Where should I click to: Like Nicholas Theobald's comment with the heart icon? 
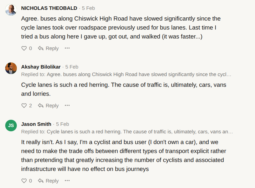24,48
